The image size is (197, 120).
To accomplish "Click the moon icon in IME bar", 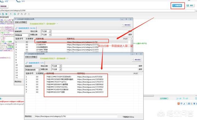I will tap(184, 103).
